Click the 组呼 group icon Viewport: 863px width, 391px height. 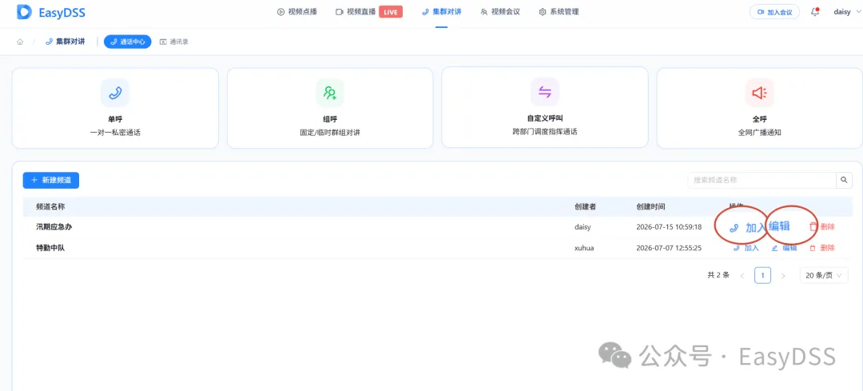[330, 93]
